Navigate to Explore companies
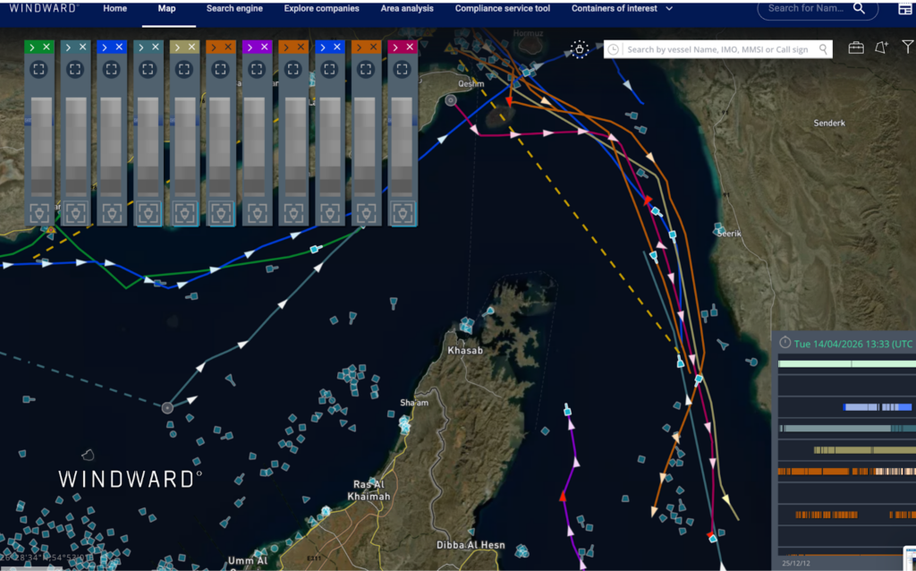 [x=321, y=7]
